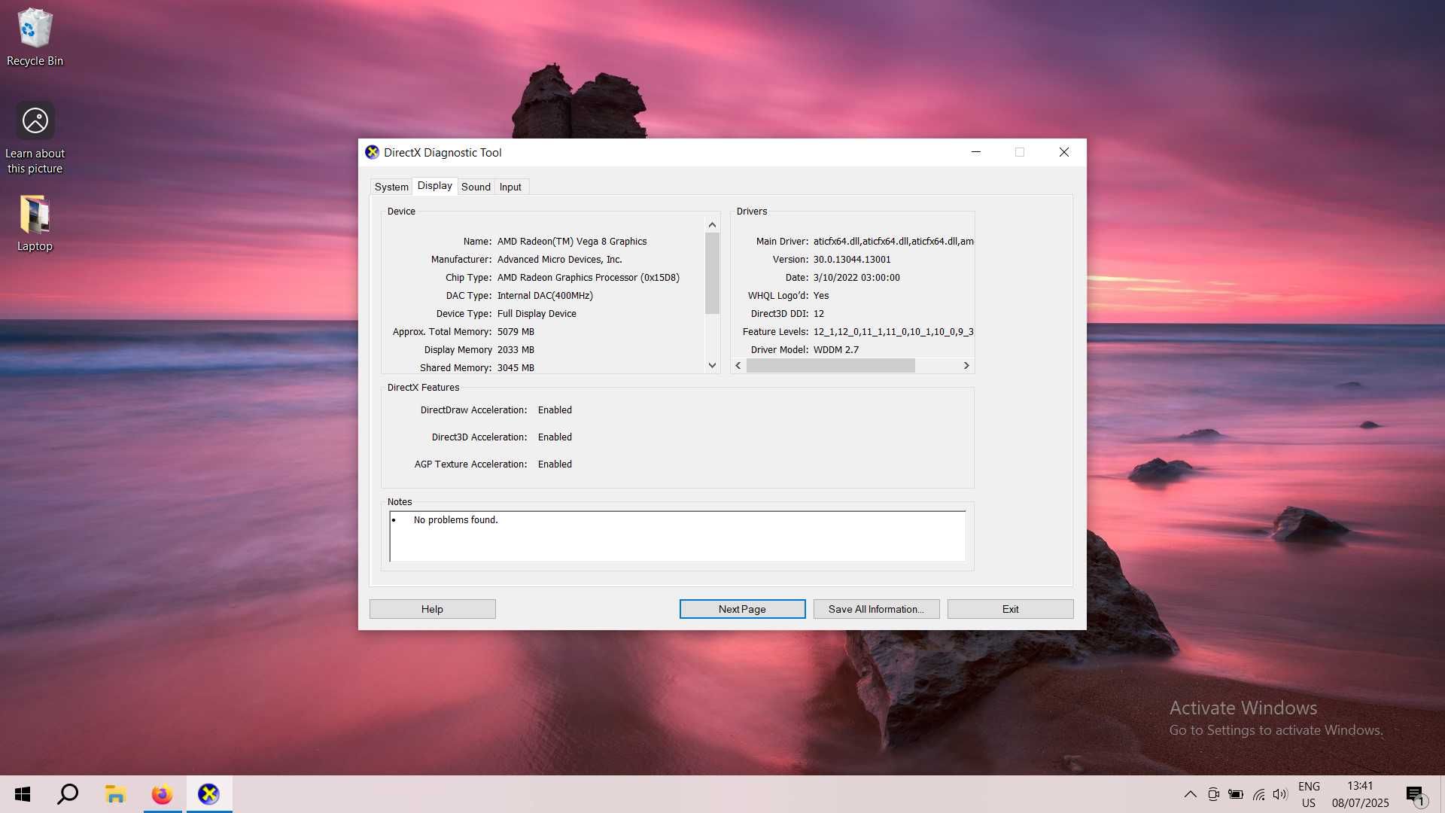Open the volume speaker tray icon
This screenshot has height=813, width=1445.
pos(1280,794)
